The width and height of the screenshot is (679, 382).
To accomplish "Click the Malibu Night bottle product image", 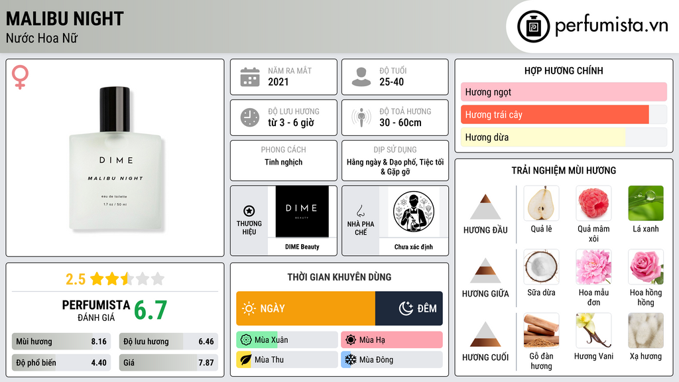I will (x=116, y=159).
